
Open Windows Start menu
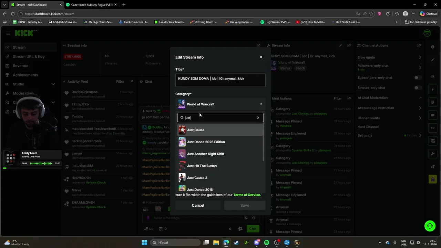pyautogui.click(x=144, y=242)
